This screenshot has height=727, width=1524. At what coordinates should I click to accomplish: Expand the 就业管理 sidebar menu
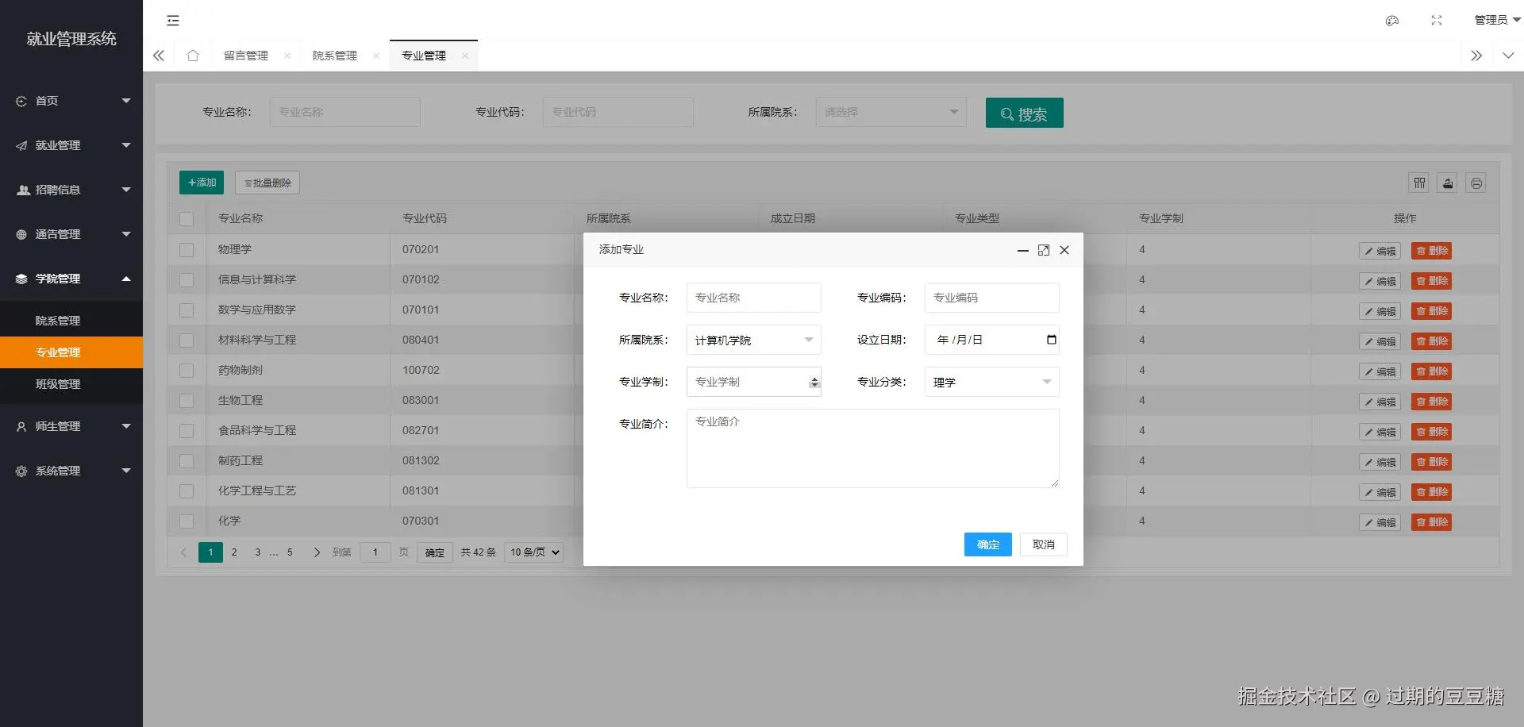[57, 145]
